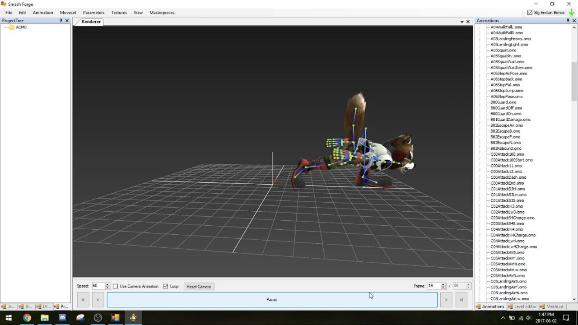Click the Speed value input field

click(98, 286)
